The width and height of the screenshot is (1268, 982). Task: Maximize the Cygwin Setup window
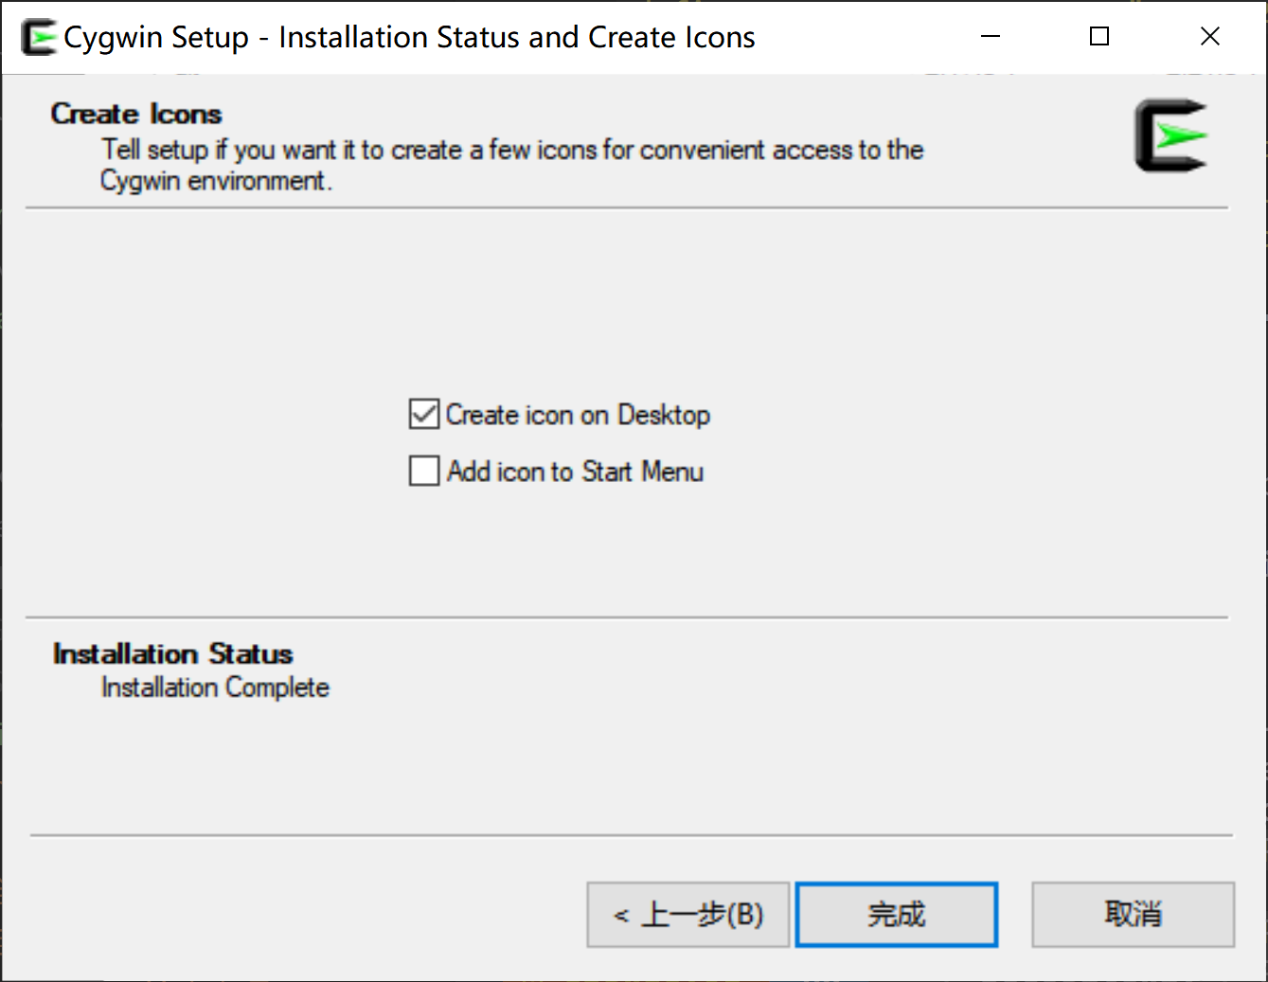pyautogui.click(x=1099, y=37)
